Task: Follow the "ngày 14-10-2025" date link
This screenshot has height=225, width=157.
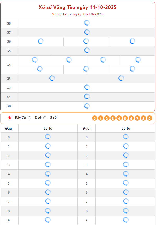Action: click(88, 14)
